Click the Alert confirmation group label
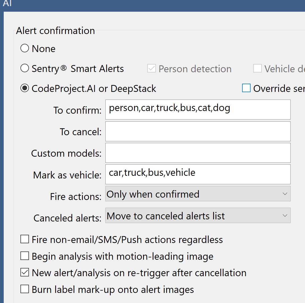 [x=55, y=31]
